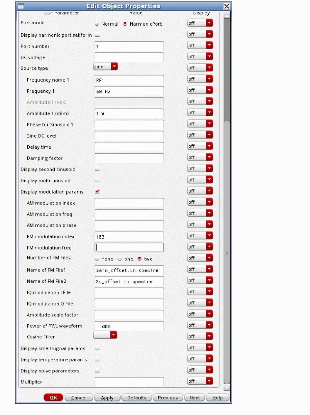
Task: Uncheck Display modulation params checkbox
Action: pyautogui.click(x=97, y=191)
